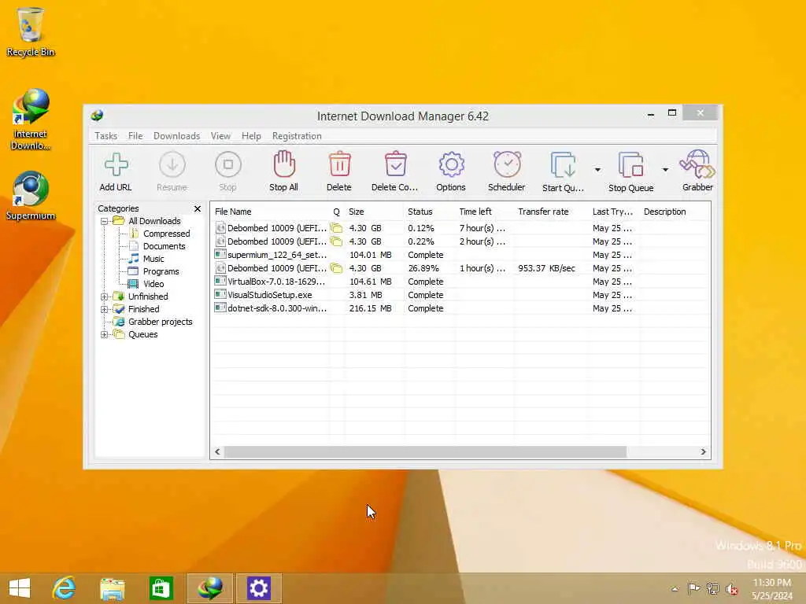
Task: Sort by File Name column header
Action: tap(270, 212)
